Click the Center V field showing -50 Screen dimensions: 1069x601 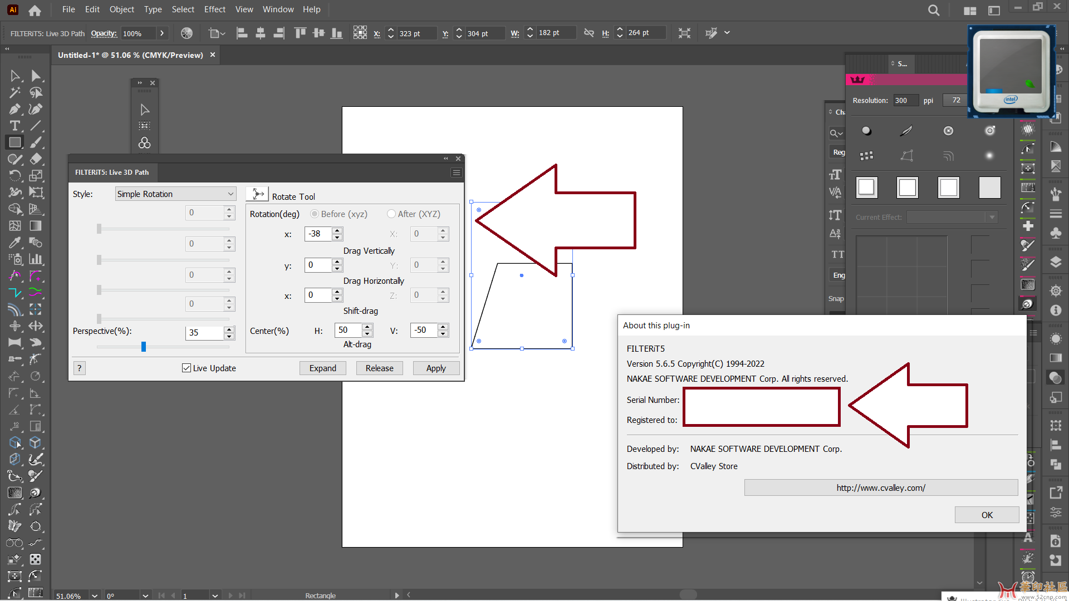pos(424,330)
